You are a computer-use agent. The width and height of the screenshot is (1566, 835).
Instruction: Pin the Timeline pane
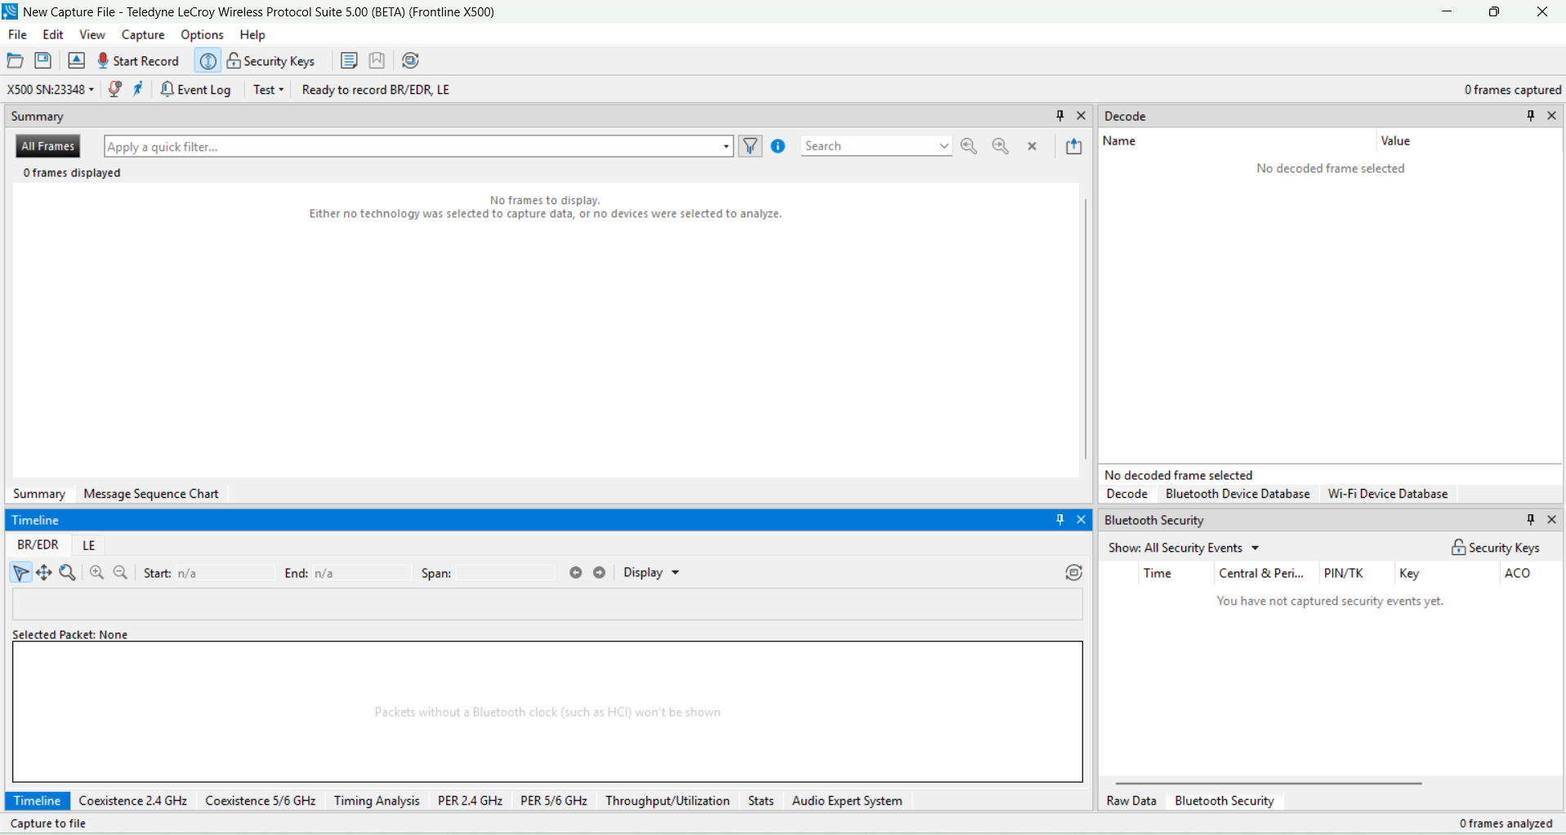[x=1060, y=520]
